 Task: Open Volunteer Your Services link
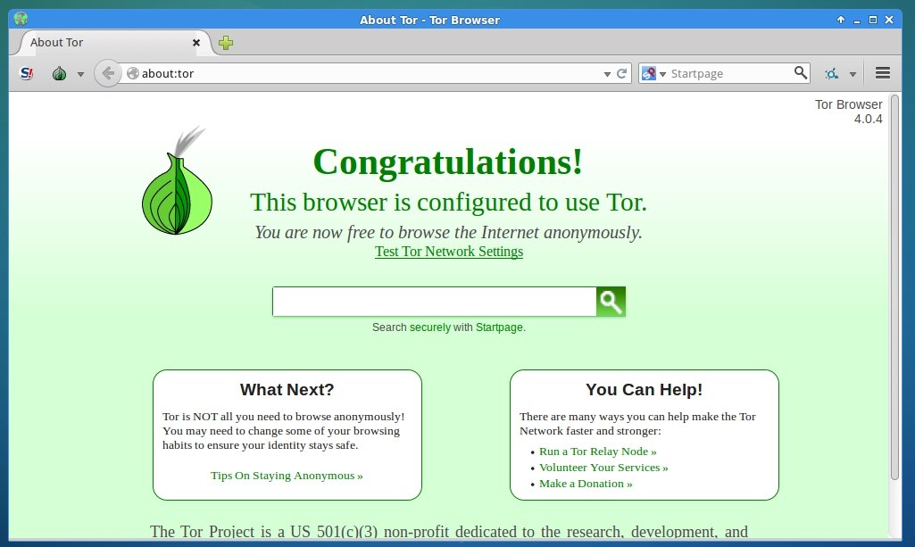(x=603, y=467)
